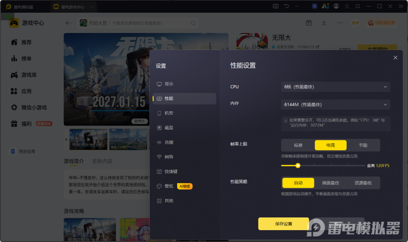The image size is (408, 242).
Task: Click the undo/back arrow in title bar
Action: [287, 6]
